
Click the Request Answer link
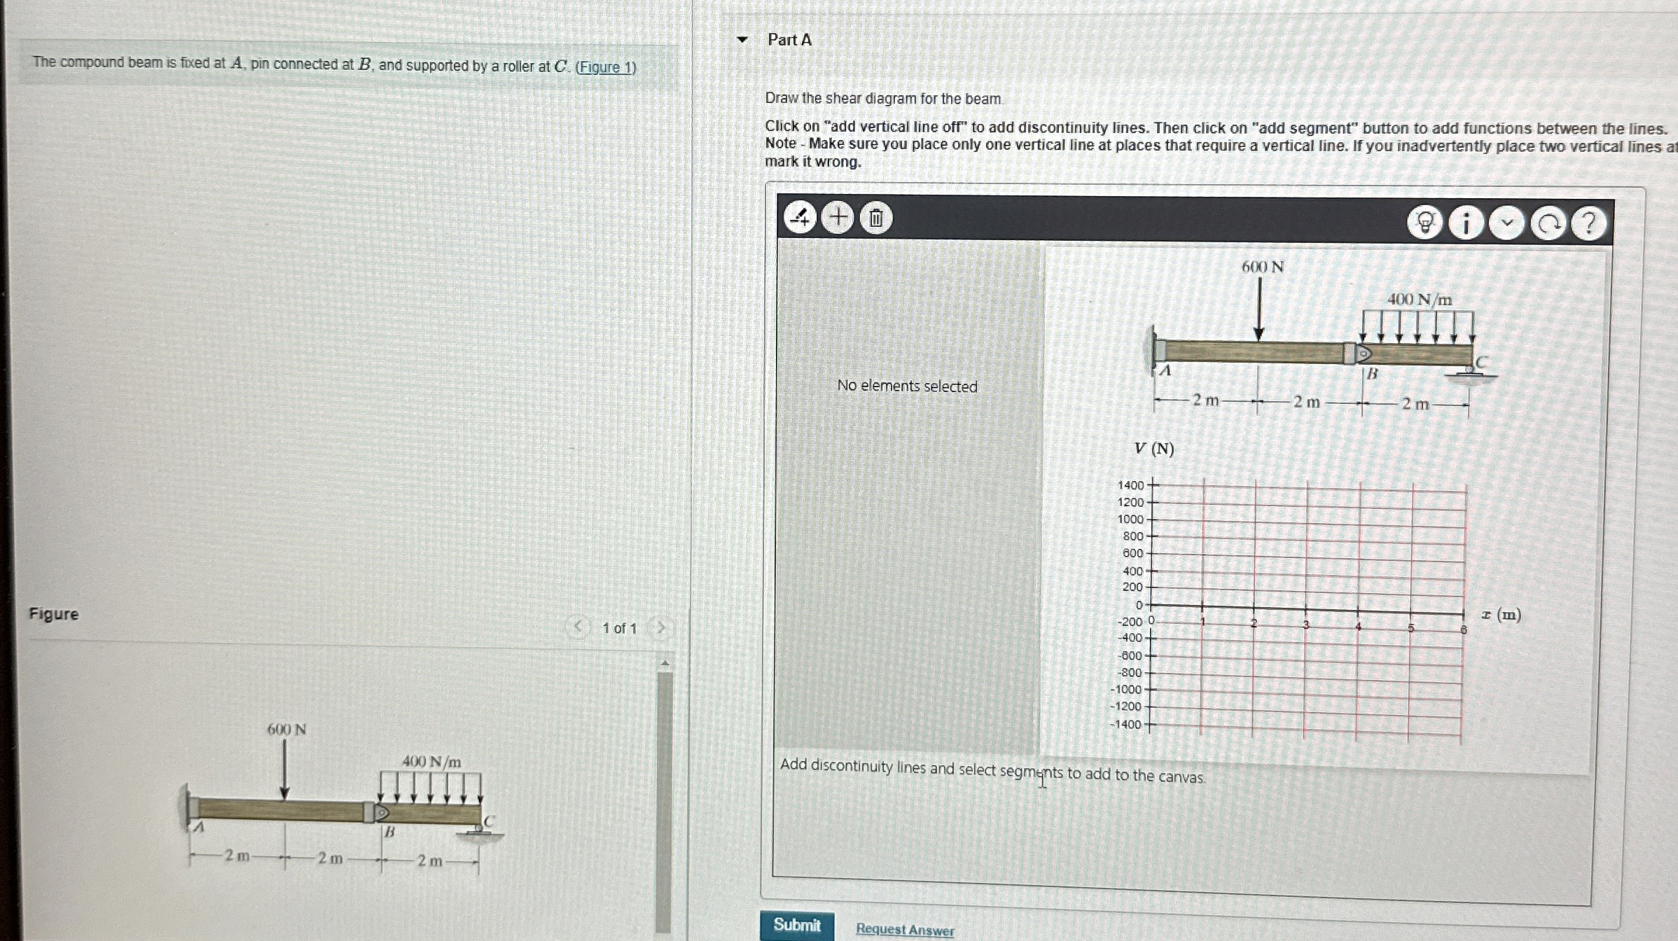(x=904, y=929)
